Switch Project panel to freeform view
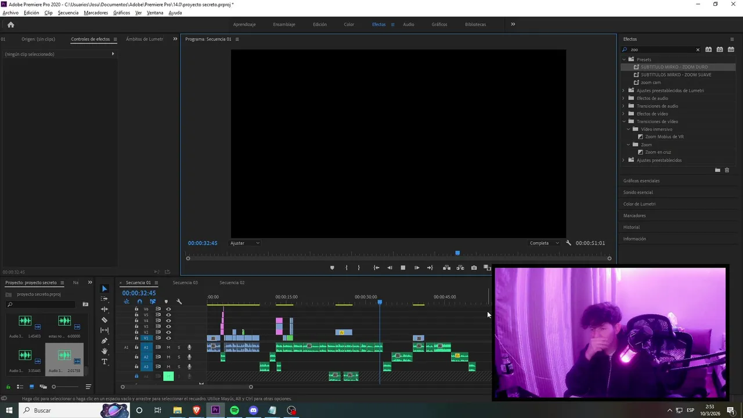This screenshot has width=743, height=418. (43, 387)
